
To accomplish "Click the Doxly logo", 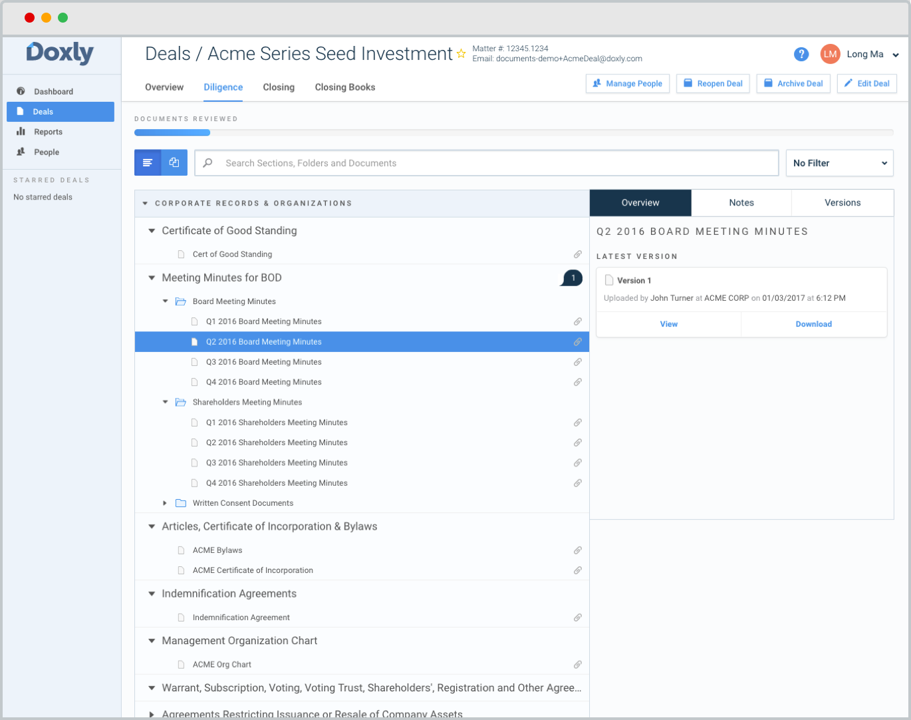I will [x=60, y=53].
